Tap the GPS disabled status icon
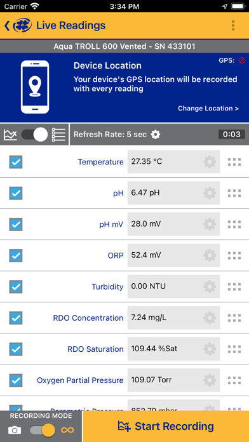The height and width of the screenshot is (442, 249). pos(241,60)
